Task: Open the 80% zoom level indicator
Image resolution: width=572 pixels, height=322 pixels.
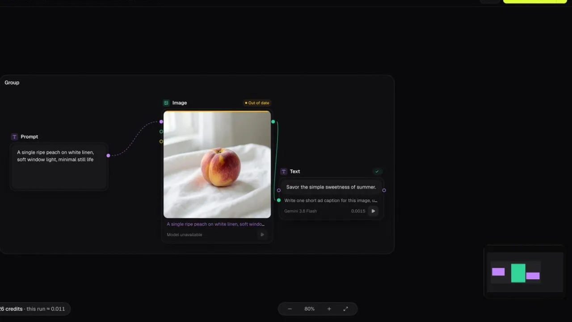Action: 309,309
